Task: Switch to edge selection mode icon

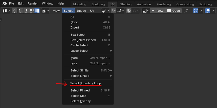Action: [26, 11]
